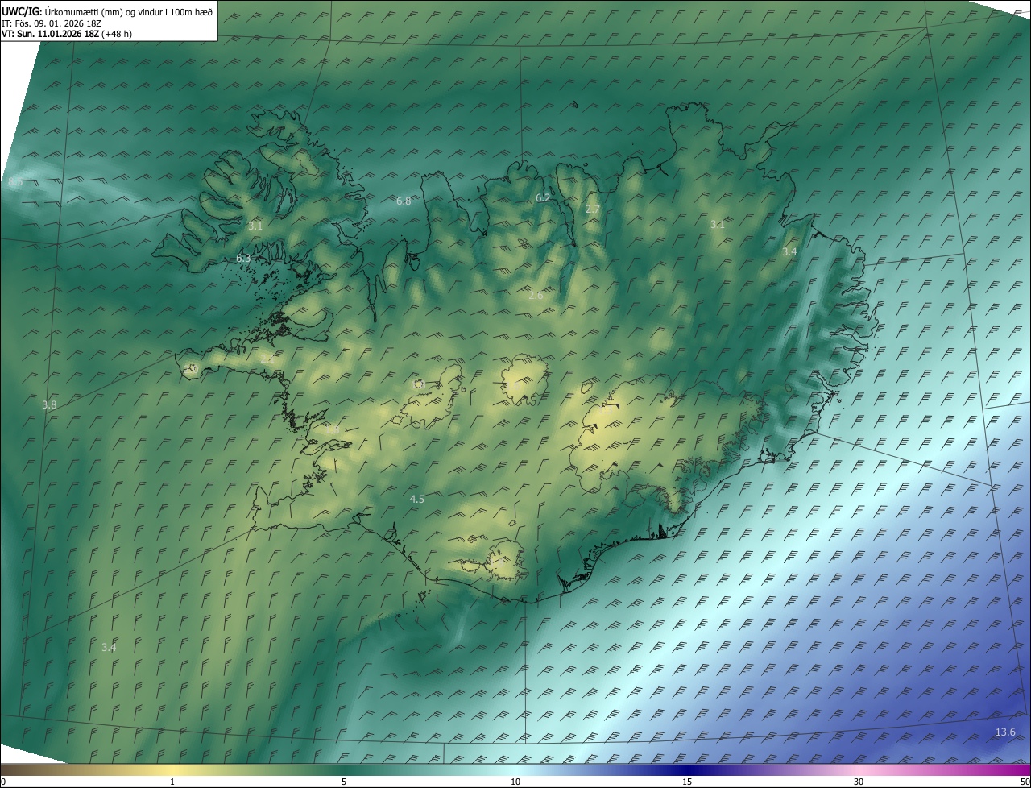Click the 3.1 value label in the Westfjords
1031x788 pixels.
pos(255,226)
